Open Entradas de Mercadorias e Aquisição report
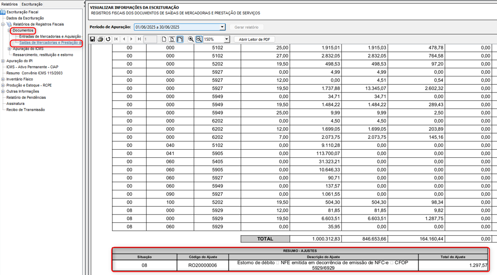497x275 pixels. click(50, 37)
